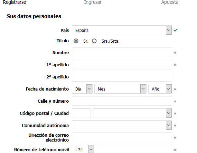
Task: Switch to the Ingresar tab
Action: pyautogui.click(x=93, y=2)
